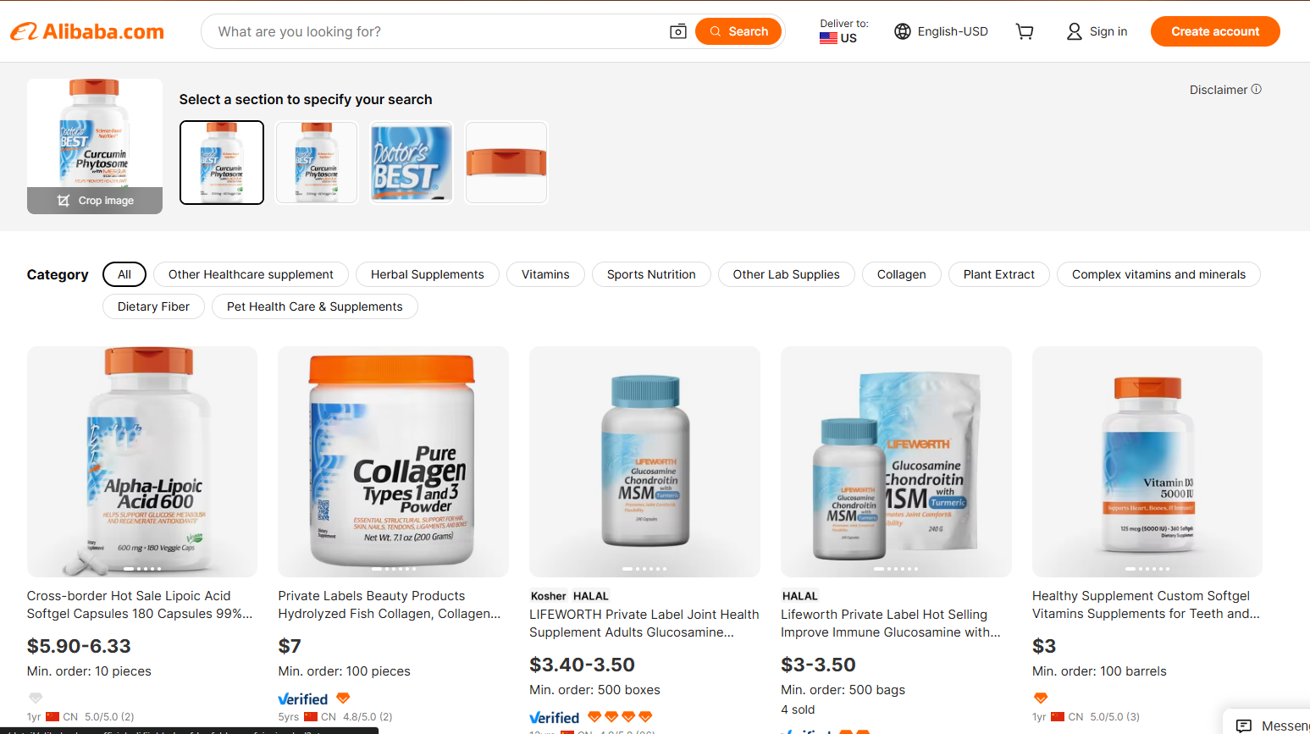Click the Crop image button
Screen dimensions: 1310x734
pos(95,201)
